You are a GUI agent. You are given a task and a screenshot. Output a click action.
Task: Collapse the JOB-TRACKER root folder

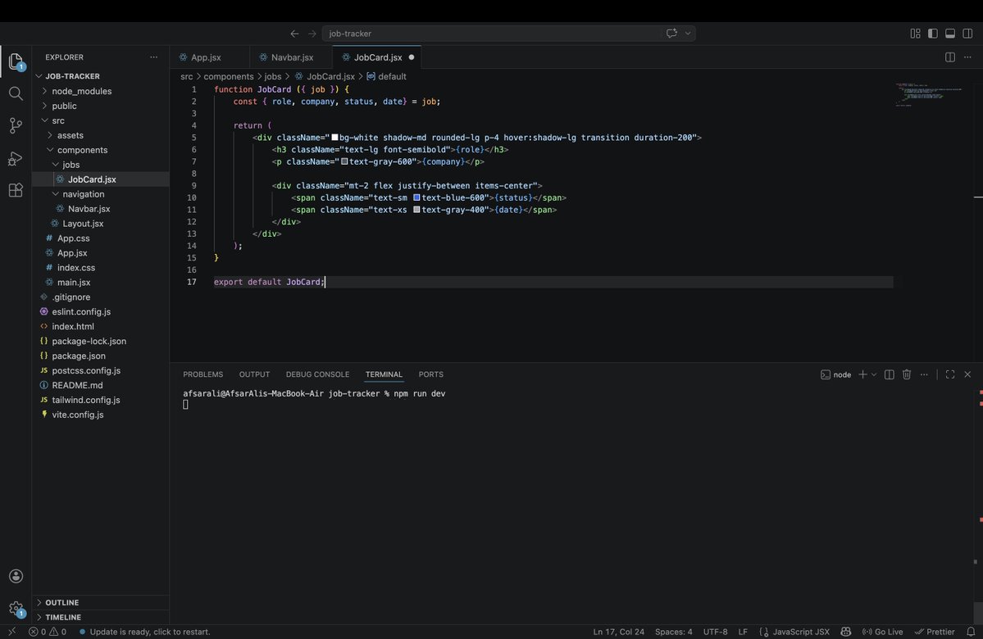(100, 76)
